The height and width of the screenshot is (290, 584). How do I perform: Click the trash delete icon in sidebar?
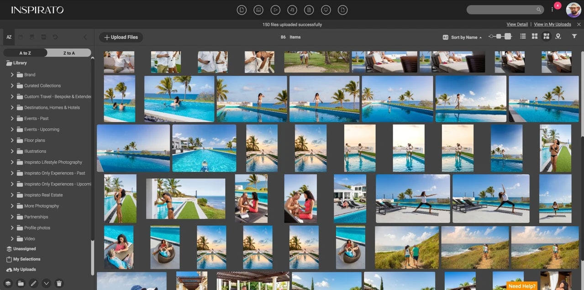[59, 283]
